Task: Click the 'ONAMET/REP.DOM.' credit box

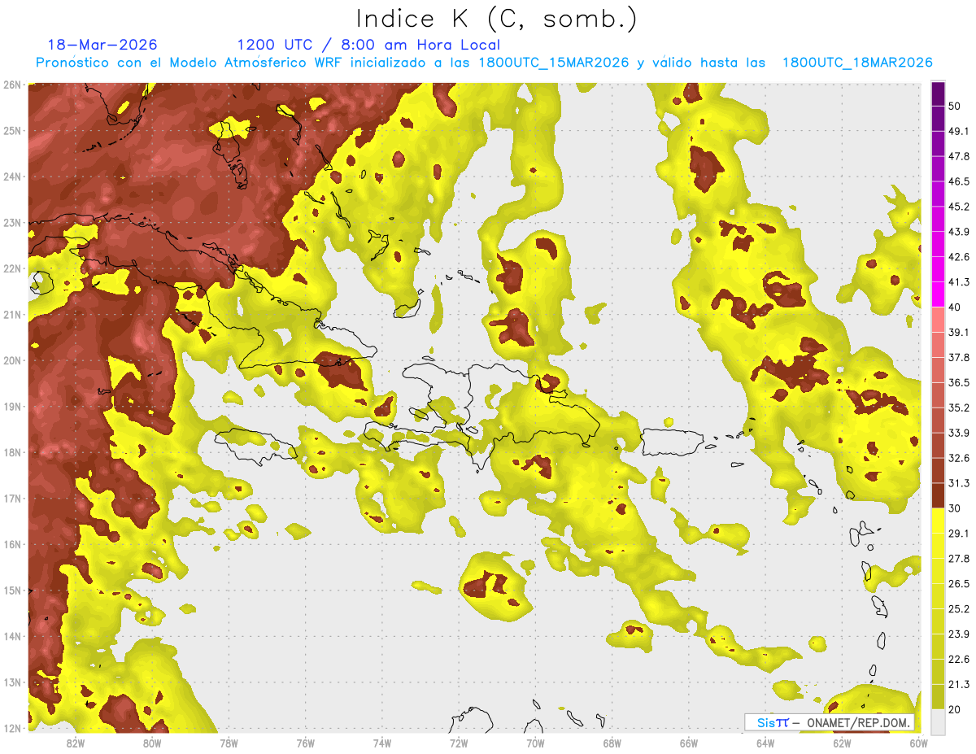Action: coord(829,722)
